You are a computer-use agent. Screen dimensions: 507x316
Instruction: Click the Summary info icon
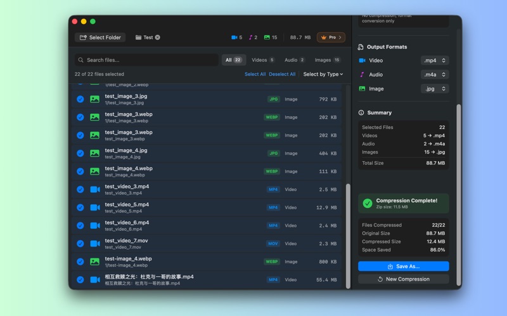point(361,112)
